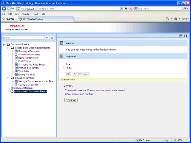Click the Stop loading red X icon
191x143 pixels.
pyautogui.click(x=131, y=9)
